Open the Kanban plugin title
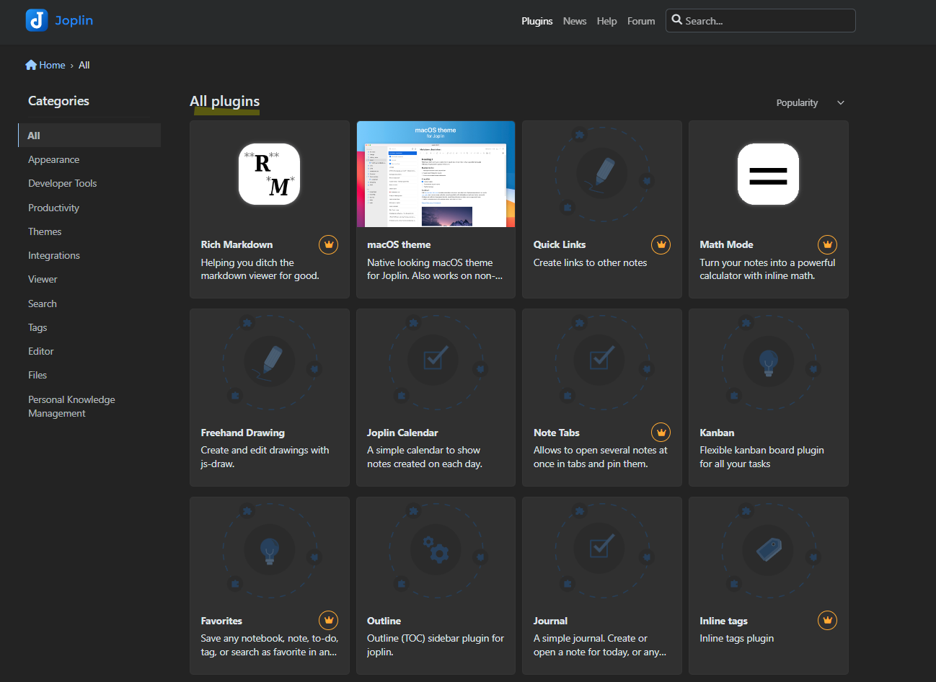Screen dimensions: 936x682 click(717, 433)
